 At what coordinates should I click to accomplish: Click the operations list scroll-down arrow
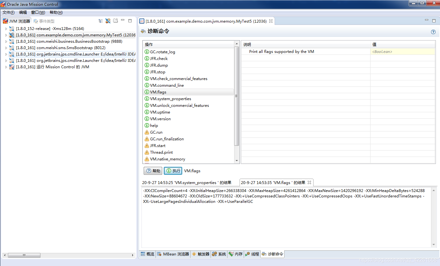[x=237, y=161]
